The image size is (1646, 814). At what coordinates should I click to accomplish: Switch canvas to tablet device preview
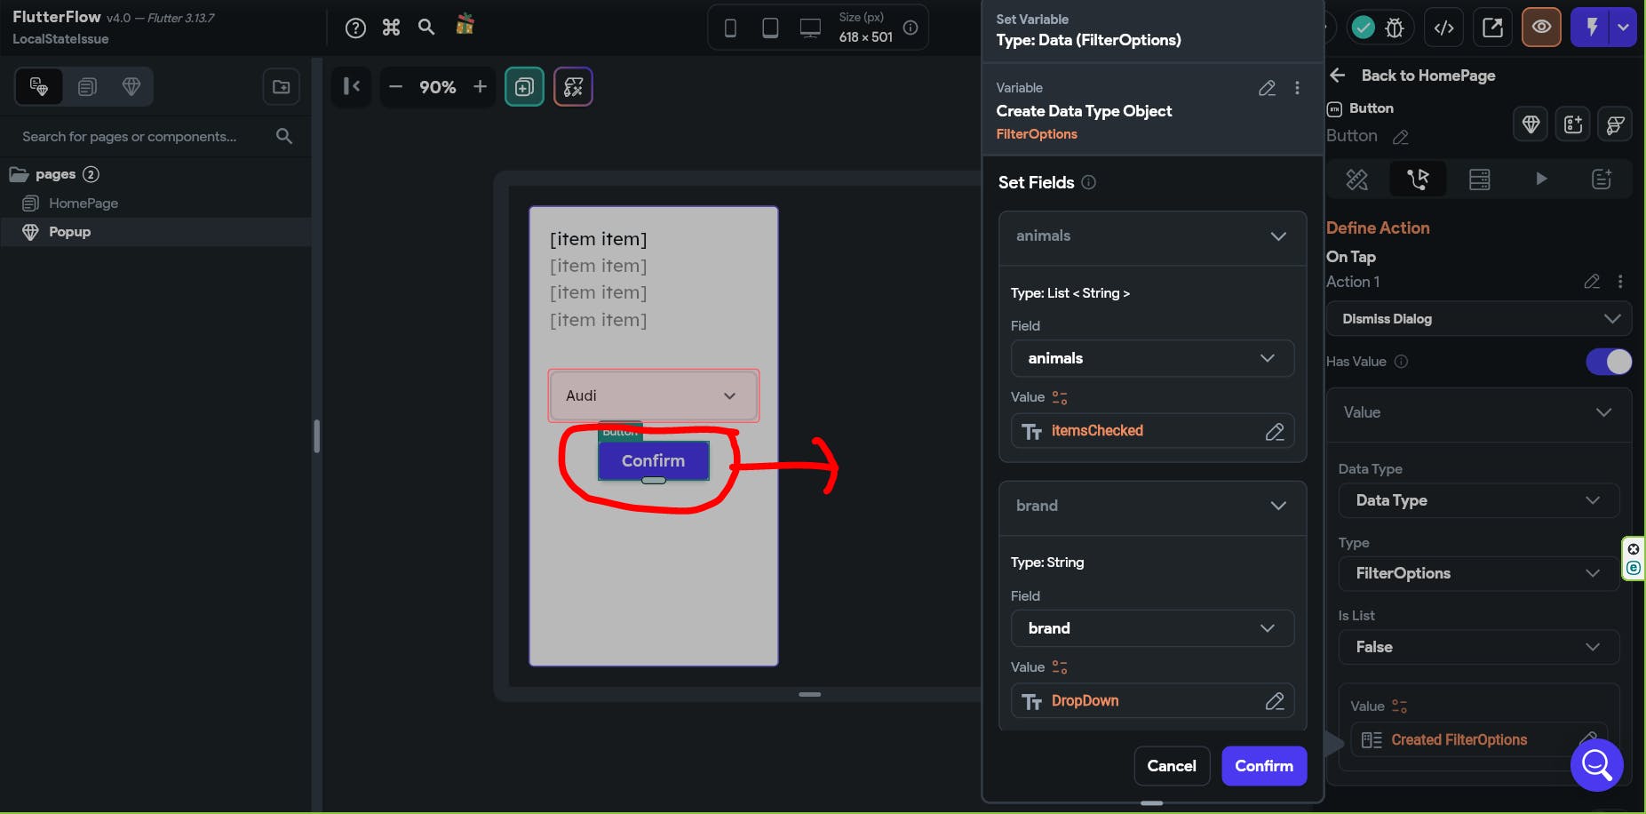(770, 28)
